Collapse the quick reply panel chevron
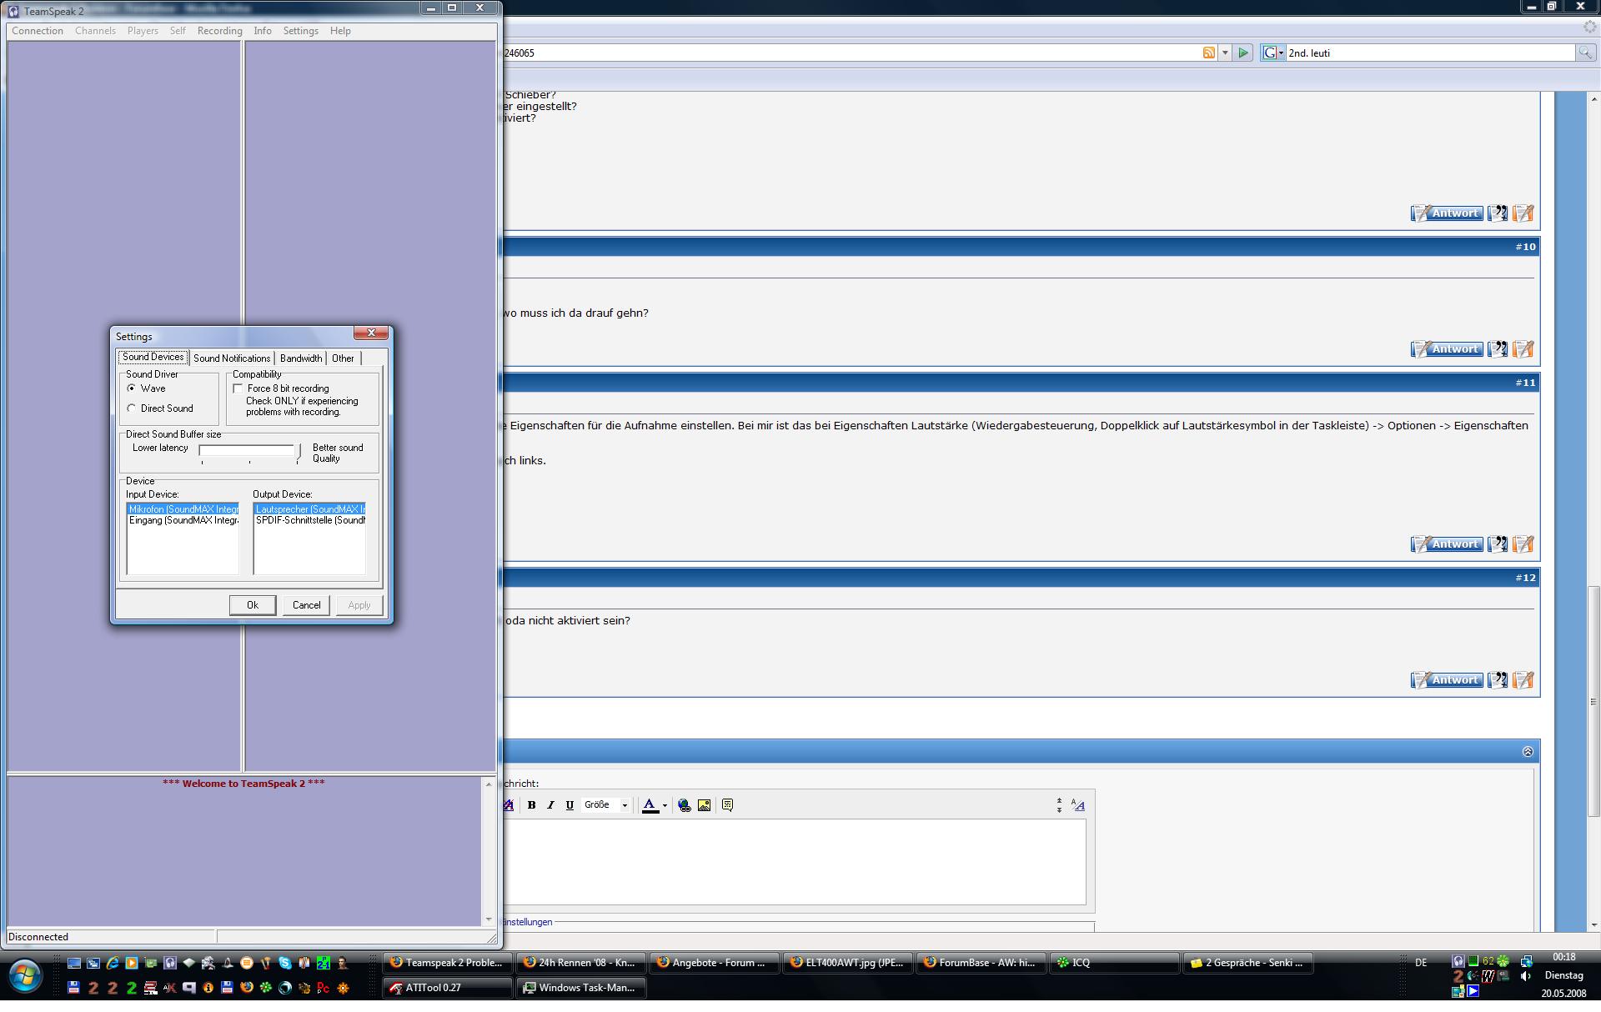Screen dimensions: 1601x1012 [1527, 752]
